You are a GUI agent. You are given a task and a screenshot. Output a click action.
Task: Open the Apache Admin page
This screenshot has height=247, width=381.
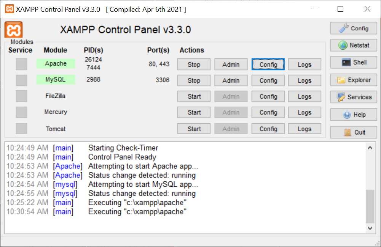coord(231,65)
